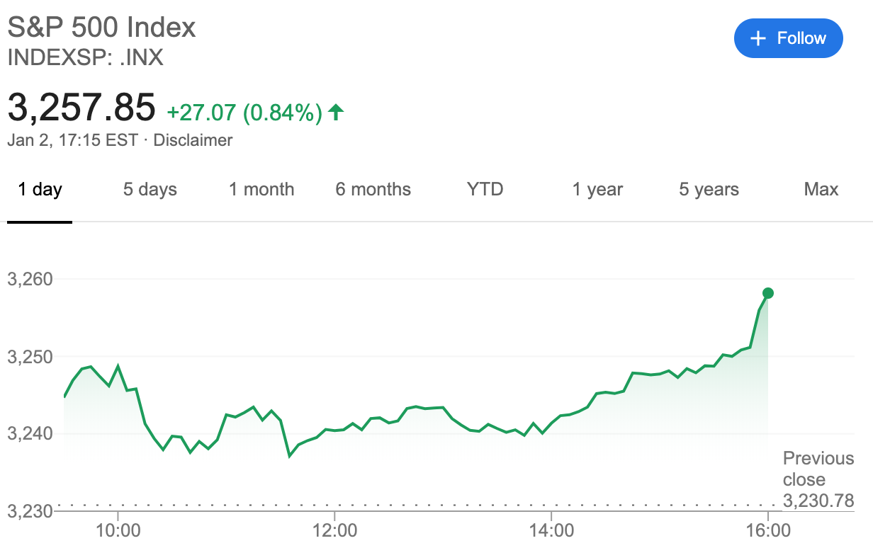Click the 3,257.85 index value
873x548 pixels.
81,107
